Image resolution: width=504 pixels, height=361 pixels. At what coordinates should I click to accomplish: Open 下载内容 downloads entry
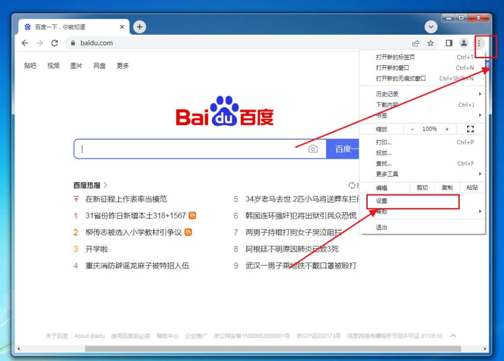pos(422,105)
